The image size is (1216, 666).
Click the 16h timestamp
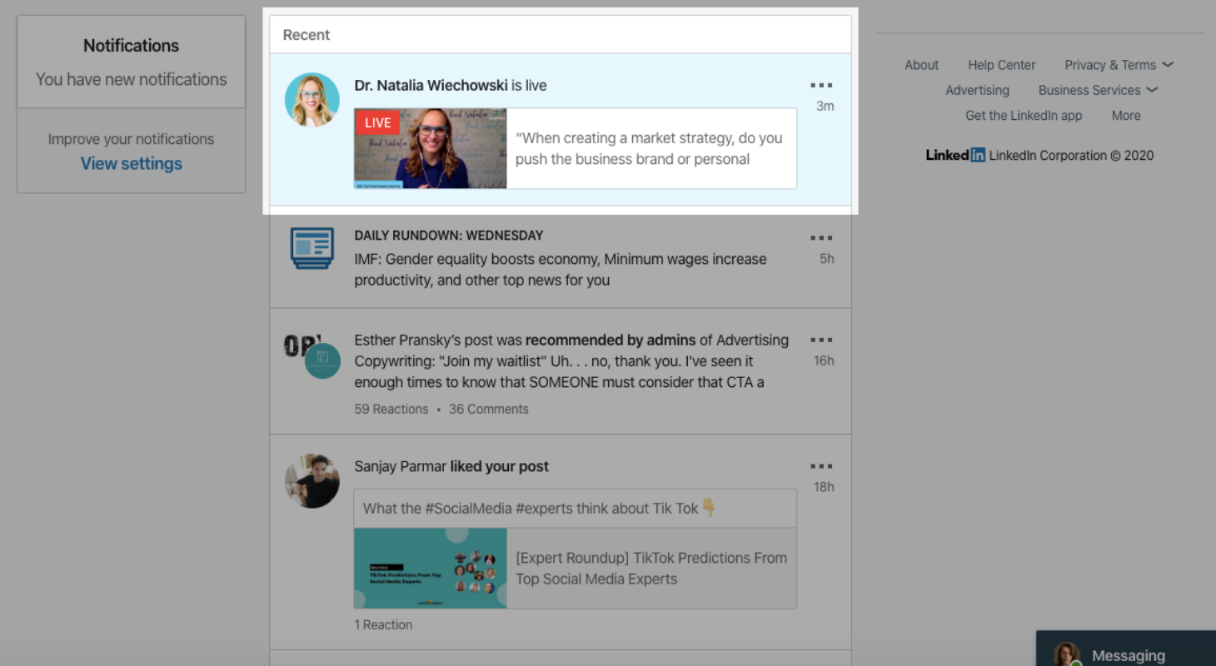pyautogui.click(x=824, y=360)
